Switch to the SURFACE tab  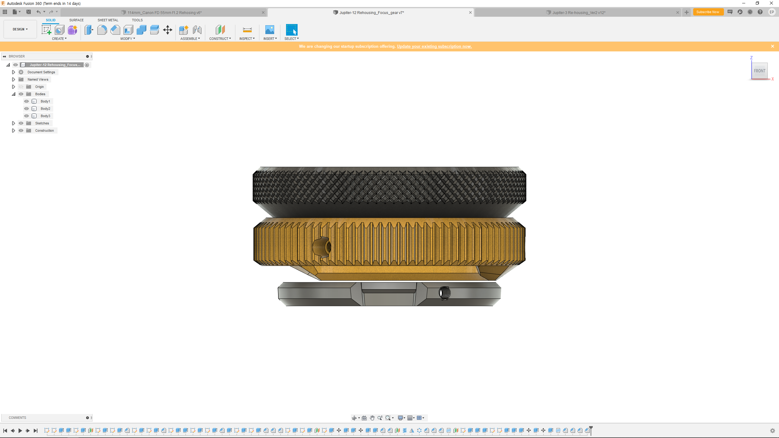[x=76, y=20]
